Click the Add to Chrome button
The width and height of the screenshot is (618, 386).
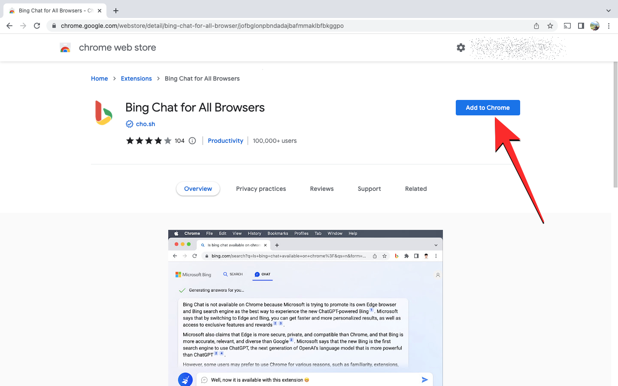tap(488, 108)
